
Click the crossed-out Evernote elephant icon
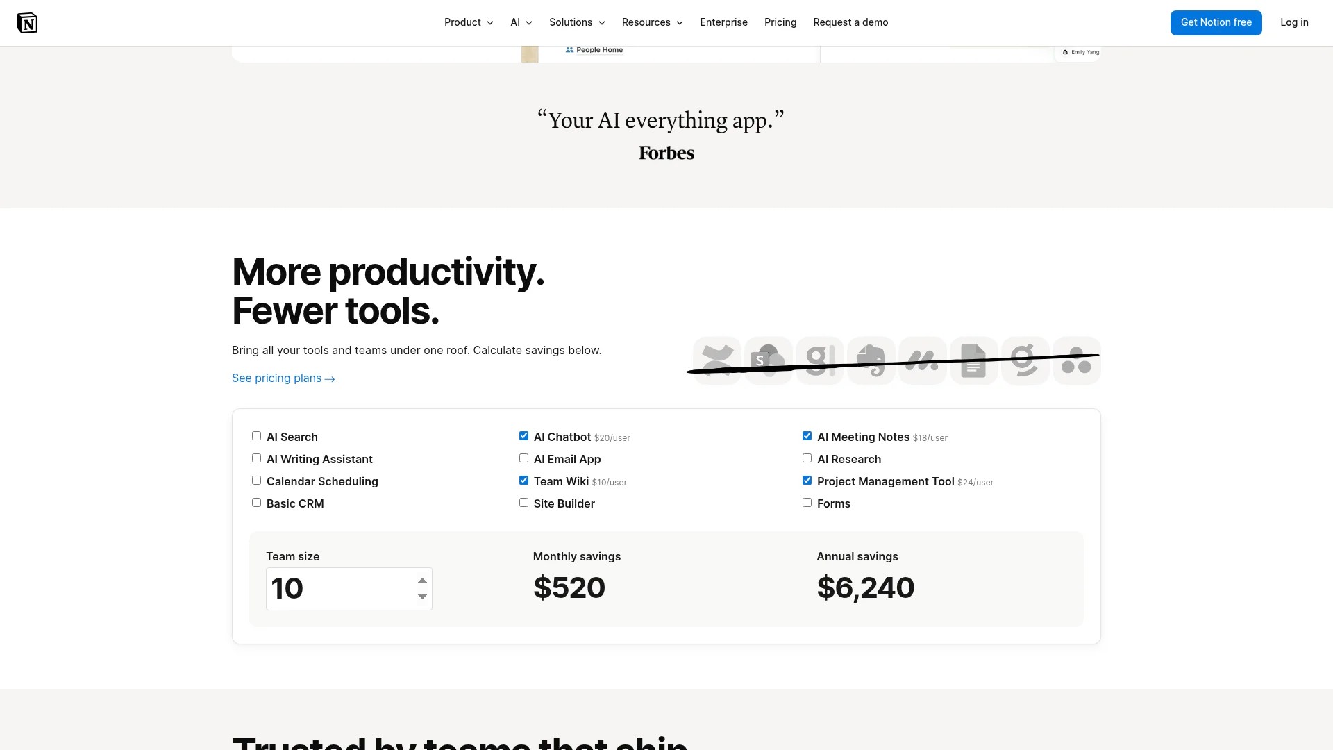coord(871,360)
